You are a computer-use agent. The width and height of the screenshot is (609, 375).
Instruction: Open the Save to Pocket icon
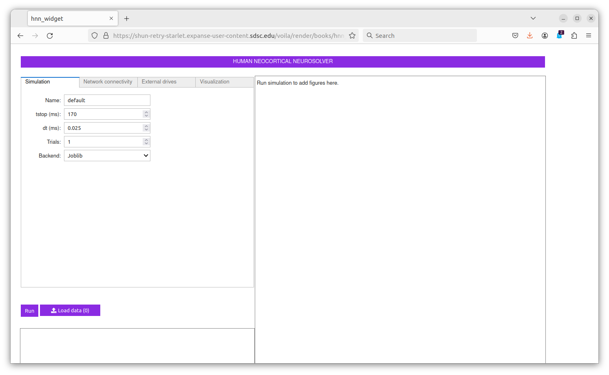[515, 36]
